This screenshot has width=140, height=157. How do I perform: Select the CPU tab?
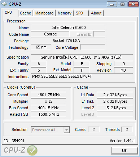(10, 13)
